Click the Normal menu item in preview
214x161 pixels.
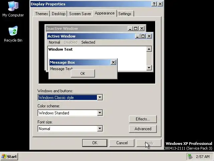54,42
